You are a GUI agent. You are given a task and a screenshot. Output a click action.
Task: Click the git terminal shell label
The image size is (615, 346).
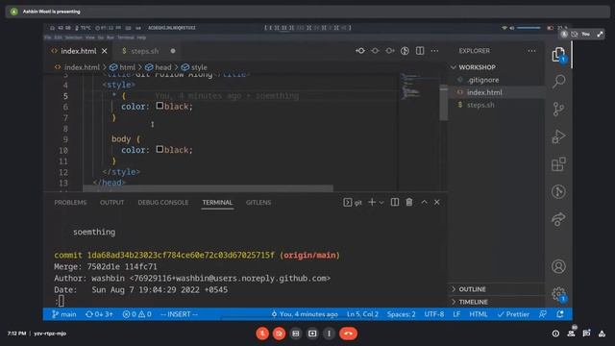[x=353, y=203]
